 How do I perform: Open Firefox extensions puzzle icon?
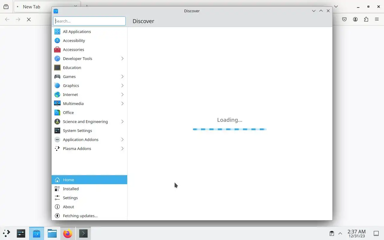pyautogui.click(x=366, y=19)
